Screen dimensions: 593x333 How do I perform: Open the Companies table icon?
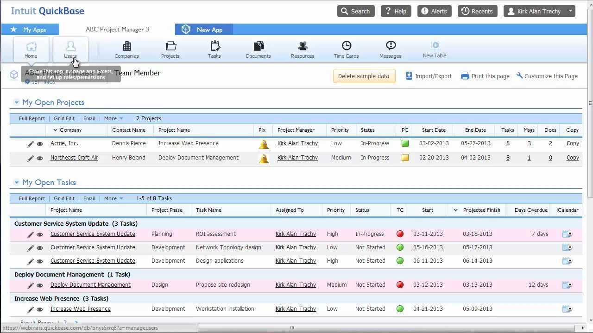(126, 49)
